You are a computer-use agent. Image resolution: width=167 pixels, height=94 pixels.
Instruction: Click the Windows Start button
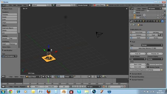3,92
